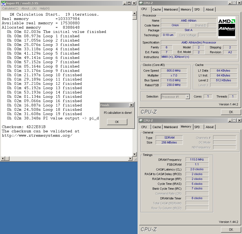Image resolution: width=242 pixels, height=234 pixels.
Task: Click the Checksum: 4D22E81B line
Action: (24, 127)
